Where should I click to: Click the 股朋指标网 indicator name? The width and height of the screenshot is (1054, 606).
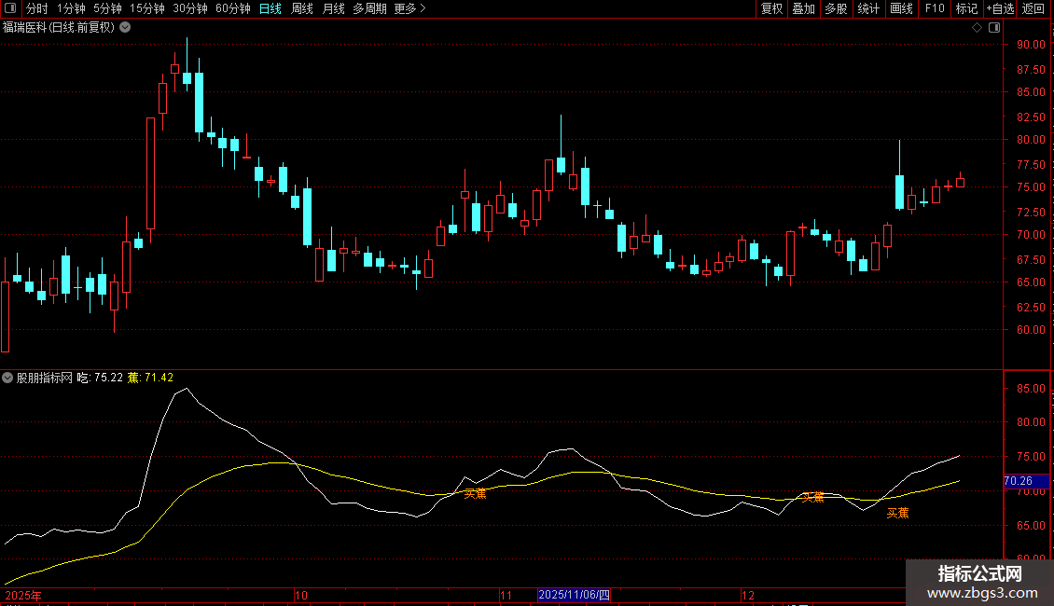45,378
